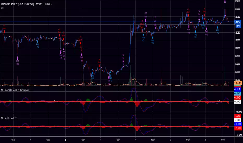Click the 04:57 bar countdown label
This screenshot has height=143, width=243.
point(238,26)
